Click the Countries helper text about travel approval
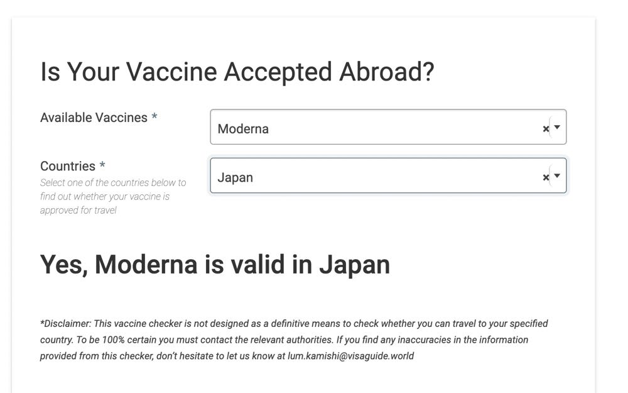The image size is (628, 393). [113, 196]
